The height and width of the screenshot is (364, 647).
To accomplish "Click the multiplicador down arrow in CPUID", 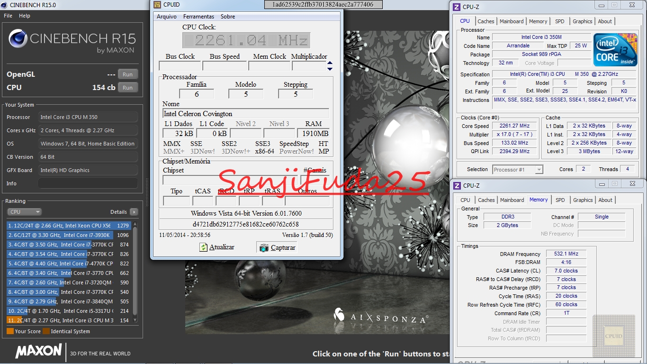I will pyautogui.click(x=330, y=69).
